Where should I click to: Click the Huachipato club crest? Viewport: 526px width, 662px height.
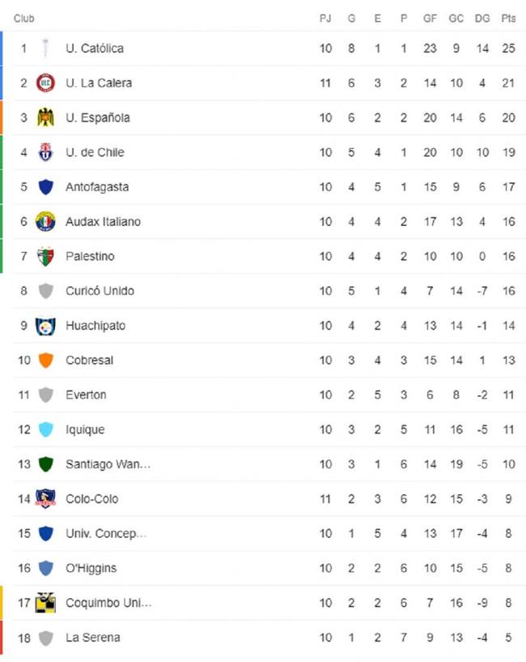(45, 326)
